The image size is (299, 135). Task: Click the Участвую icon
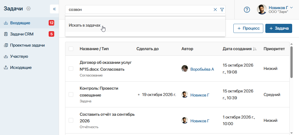6,56
